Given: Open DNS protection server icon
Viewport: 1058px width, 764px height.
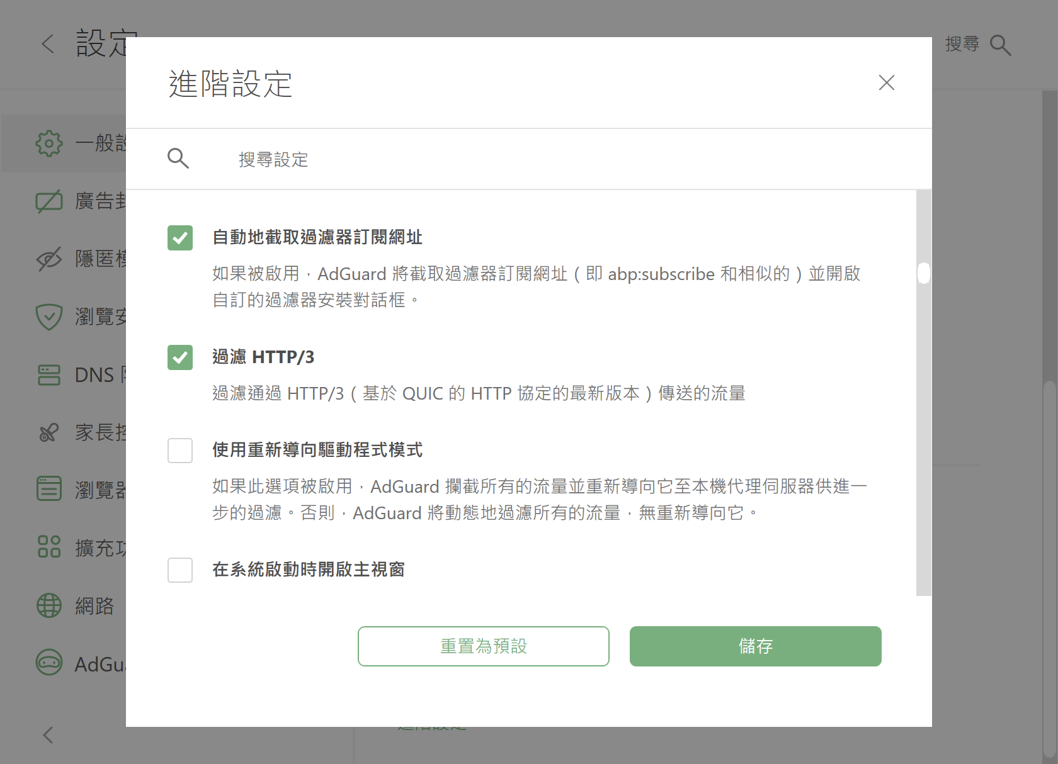Looking at the screenshot, I should [x=49, y=375].
